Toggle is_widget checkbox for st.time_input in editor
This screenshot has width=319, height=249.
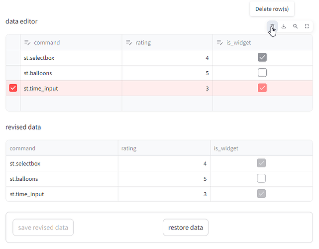(x=262, y=89)
